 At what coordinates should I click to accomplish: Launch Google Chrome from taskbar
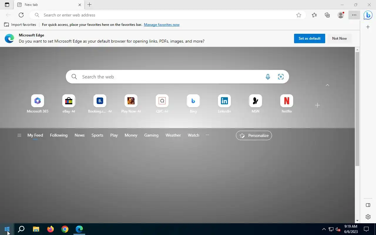coord(65,229)
